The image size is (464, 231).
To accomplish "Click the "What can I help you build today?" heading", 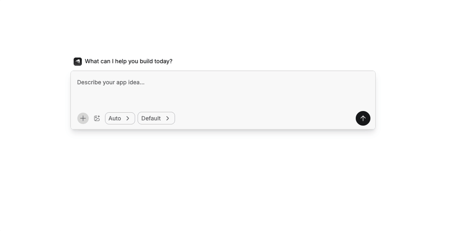I will tap(129, 61).
